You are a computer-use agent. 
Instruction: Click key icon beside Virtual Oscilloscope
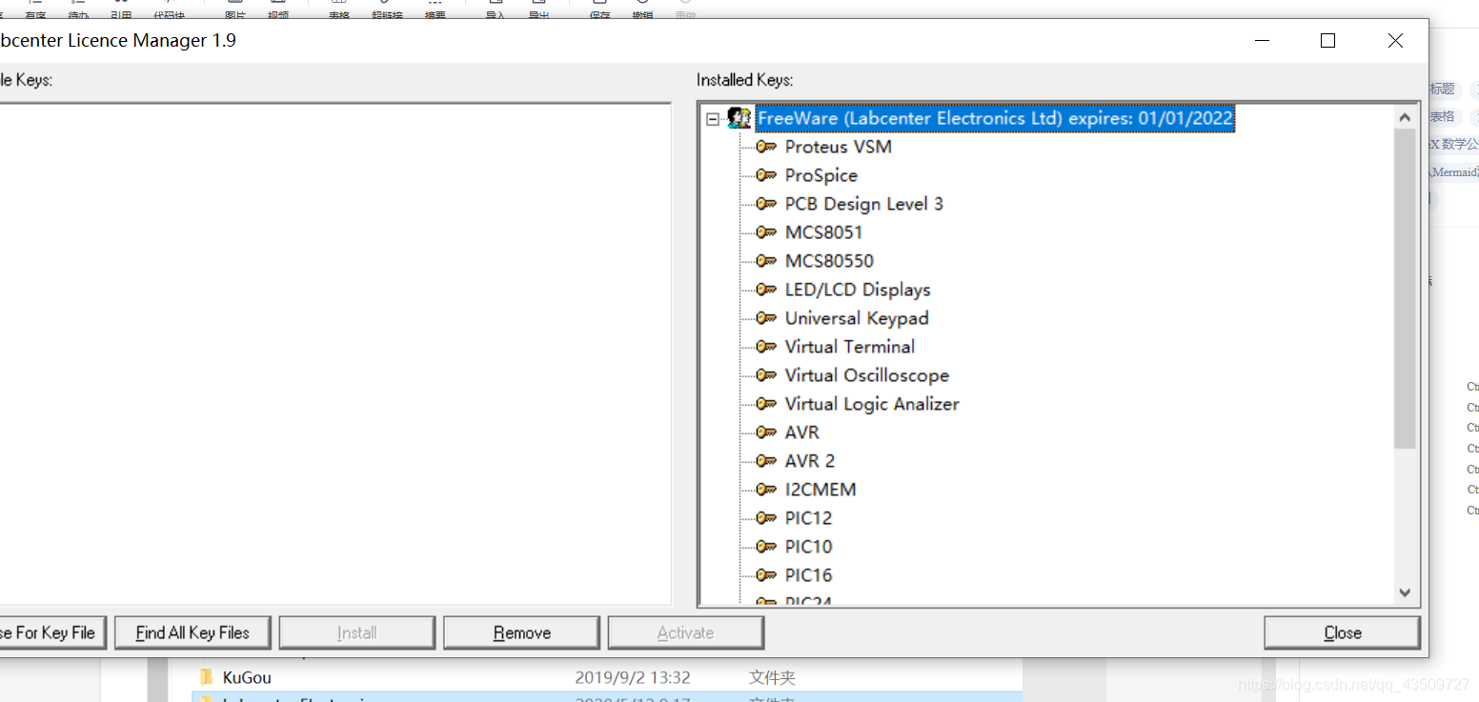(x=766, y=375)
